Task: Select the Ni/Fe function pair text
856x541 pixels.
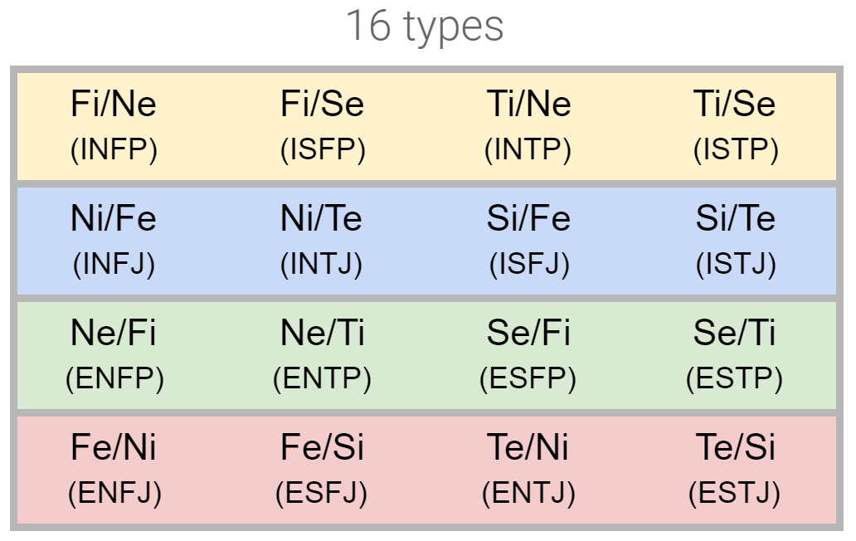Action: coord(114,219)
